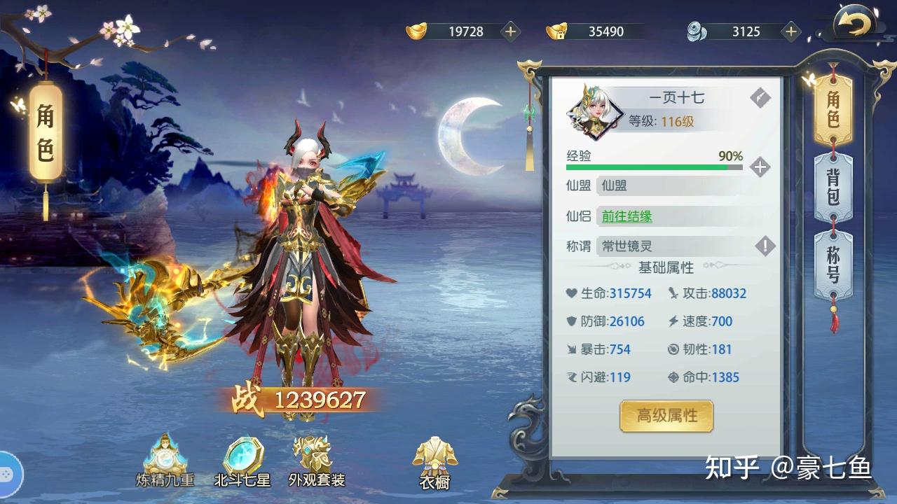This screenshot has height=504, width=897.
Task: Click the plus icon next to experience bar
Action: click(x=760, y=167)
